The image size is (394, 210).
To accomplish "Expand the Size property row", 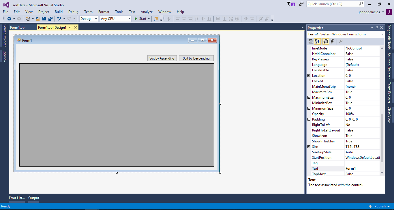I will pyautogui.click(x=309, y=147).
